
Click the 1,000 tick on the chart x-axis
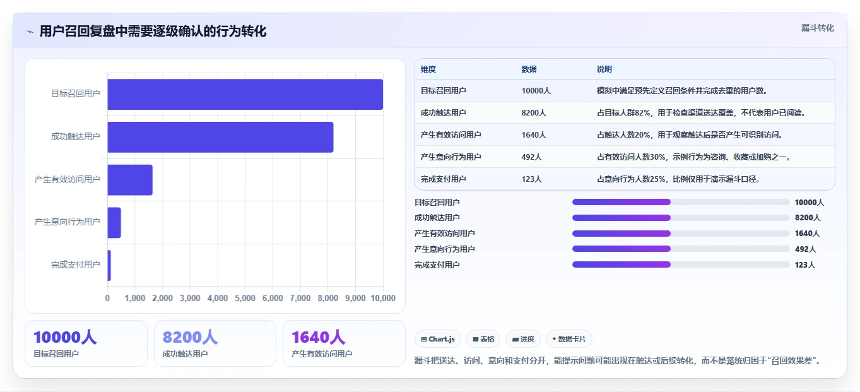pyautogui.click(x=135, y=299)
